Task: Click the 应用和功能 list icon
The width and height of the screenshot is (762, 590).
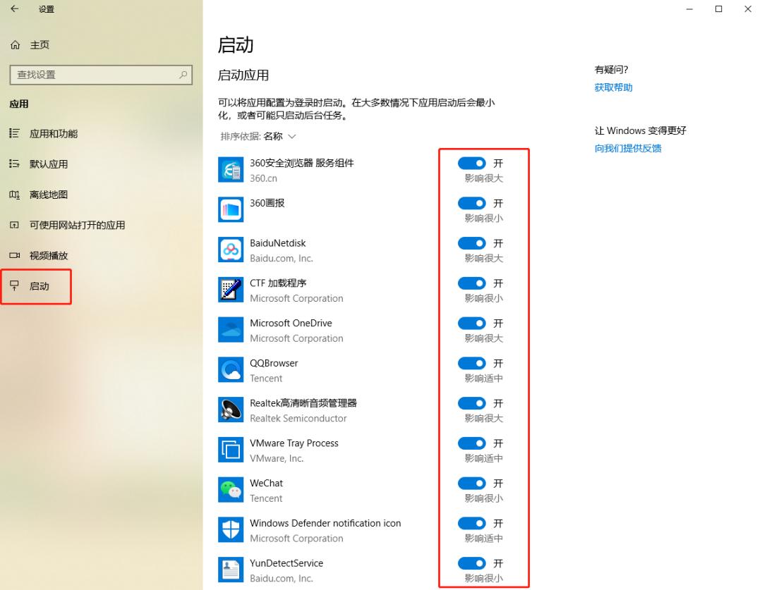Action: (15, 133)
